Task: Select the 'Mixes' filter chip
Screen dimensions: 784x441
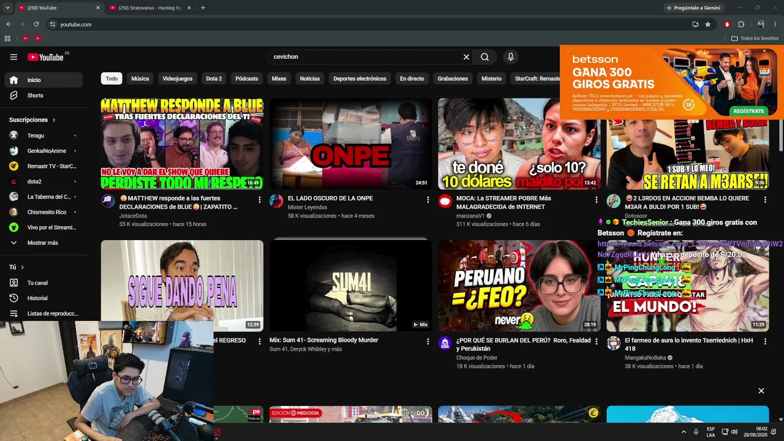Action: 279,78
